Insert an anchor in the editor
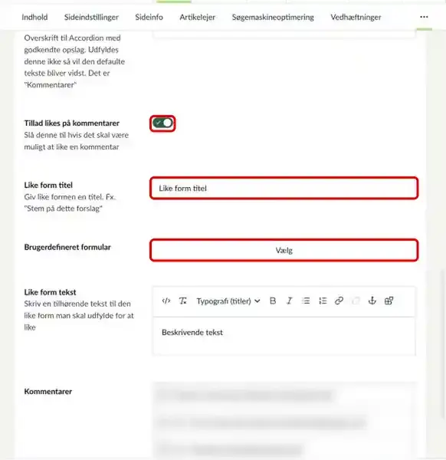Screen dimensions: 446x460 coord(372,301)
